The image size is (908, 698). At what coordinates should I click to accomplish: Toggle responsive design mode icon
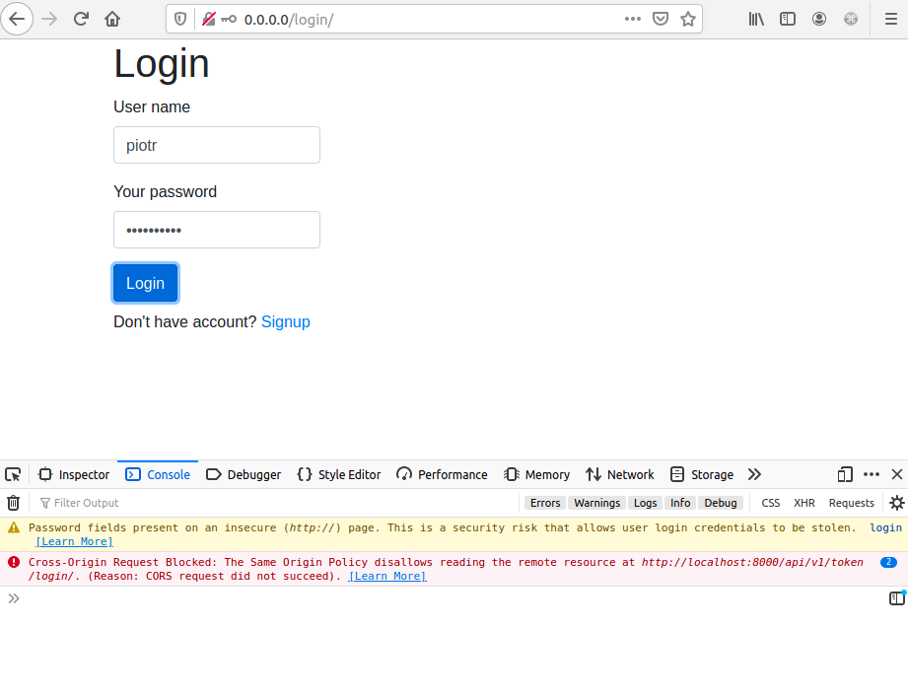[845, 474]
